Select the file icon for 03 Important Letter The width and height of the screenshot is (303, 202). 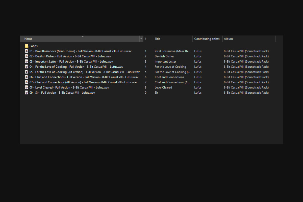coord(27,62)
